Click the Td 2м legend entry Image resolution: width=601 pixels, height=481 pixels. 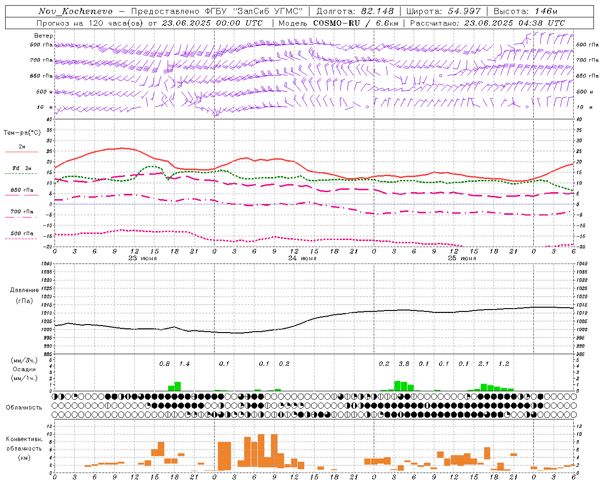(22, 168)
